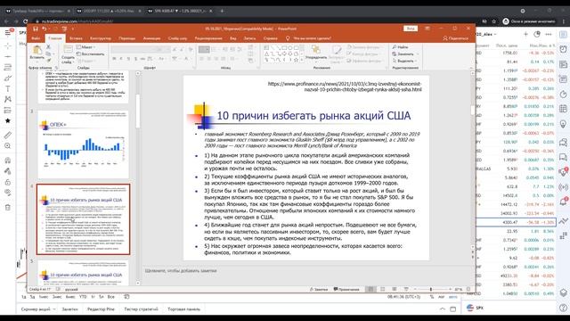Screen dimensions: 570x321
Task: Select the rectangle shape in shapes gallery
Action: coord(284,47)
